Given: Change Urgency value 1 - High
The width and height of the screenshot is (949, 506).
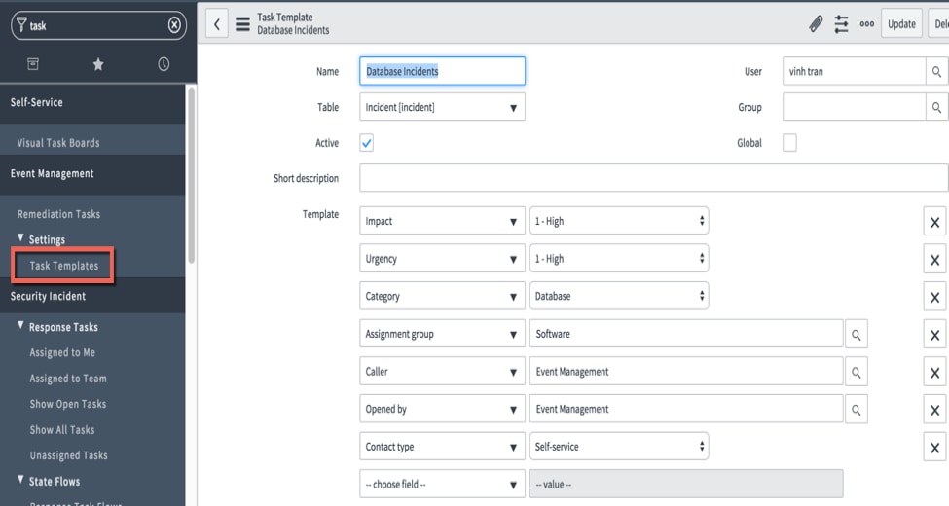Looking at the screenshot, I should (618, 259).
